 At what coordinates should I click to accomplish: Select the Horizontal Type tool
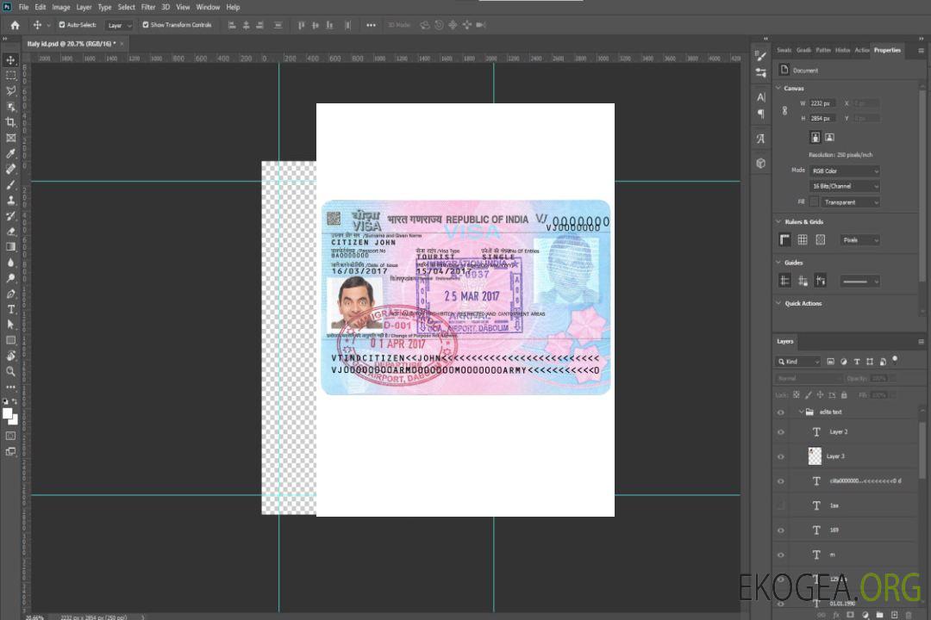[x=10, y=309]
